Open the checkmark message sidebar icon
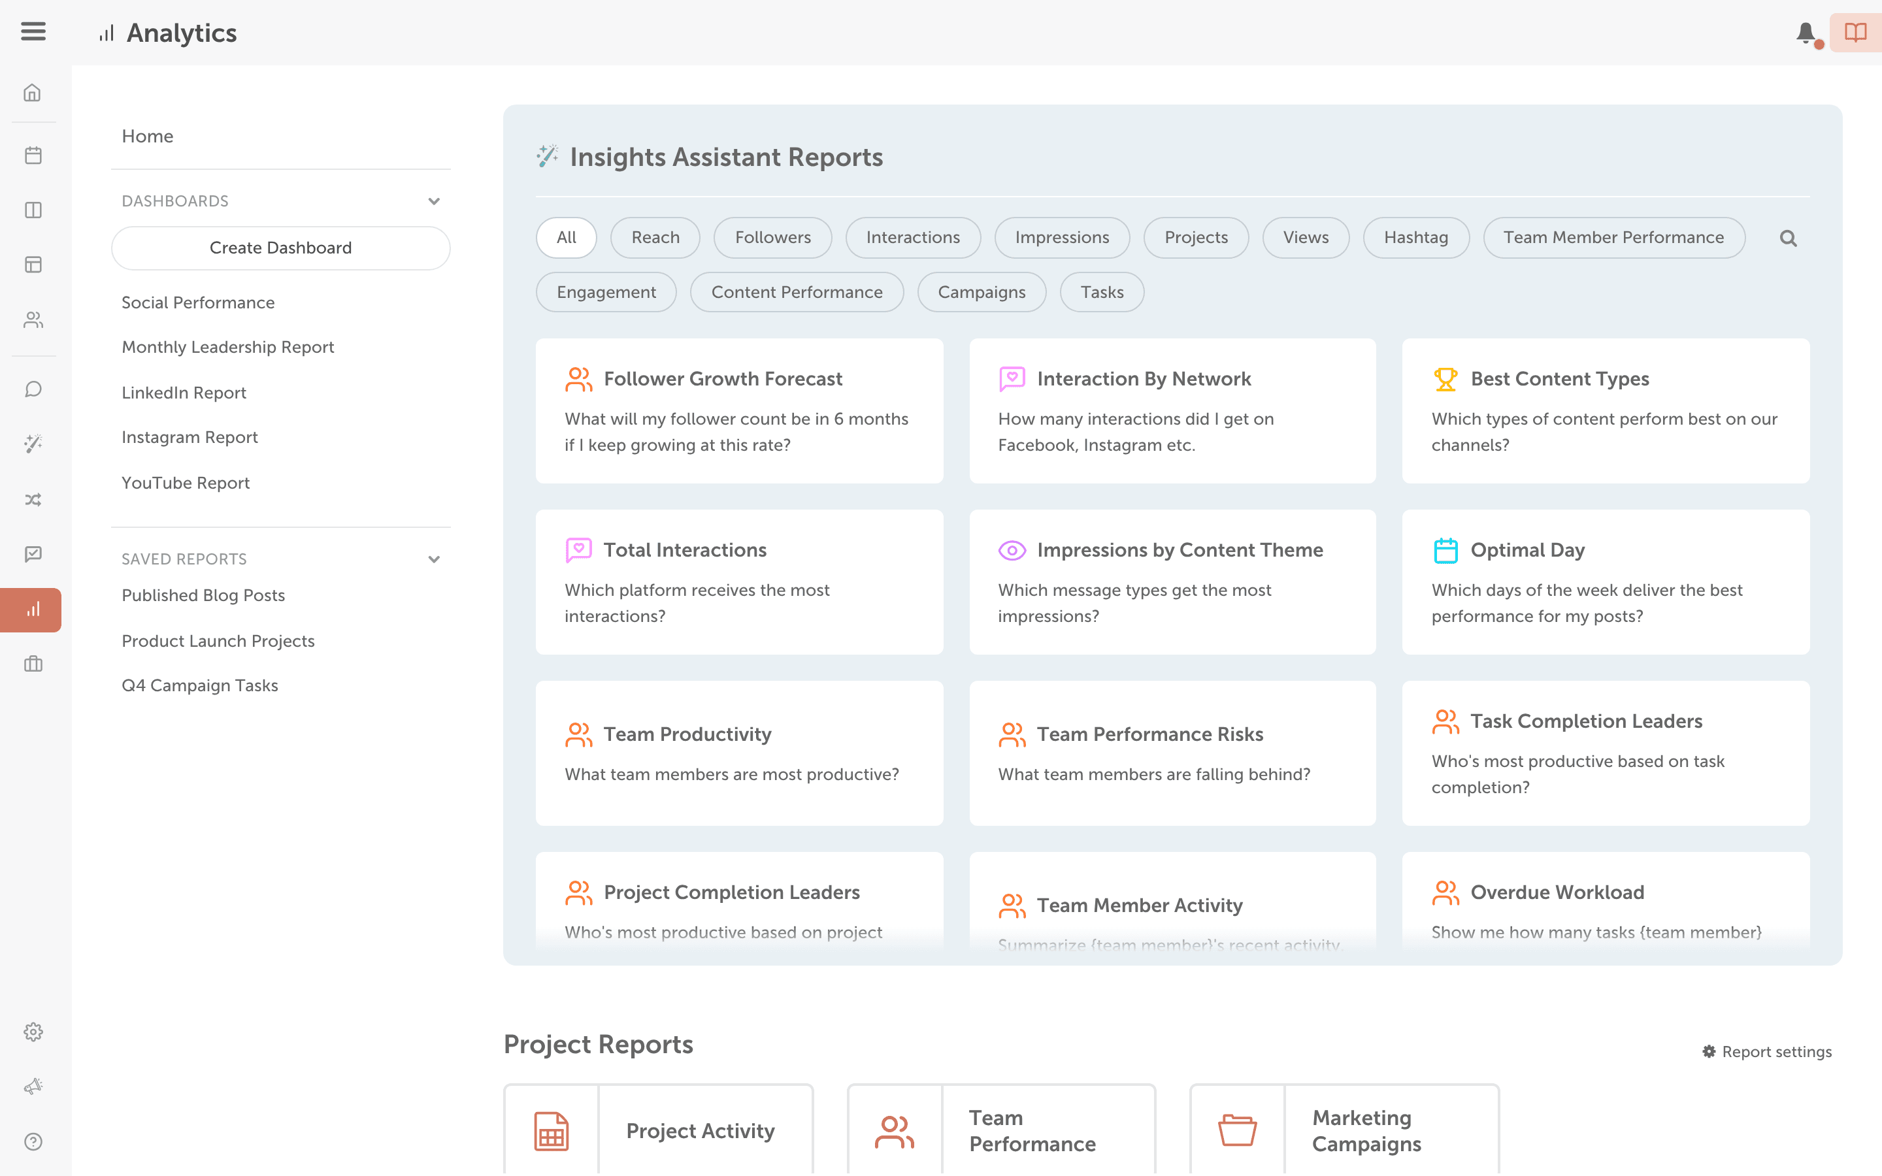Image resolution: width=1882 pixels, height=1176 pixels. (33, 554)
